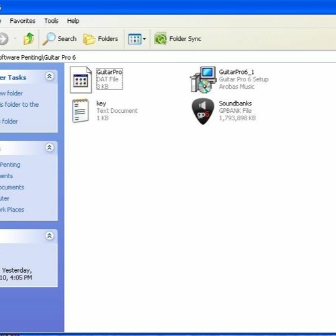Open My Network Places link

pyautogui.click(x=12, y=210)
